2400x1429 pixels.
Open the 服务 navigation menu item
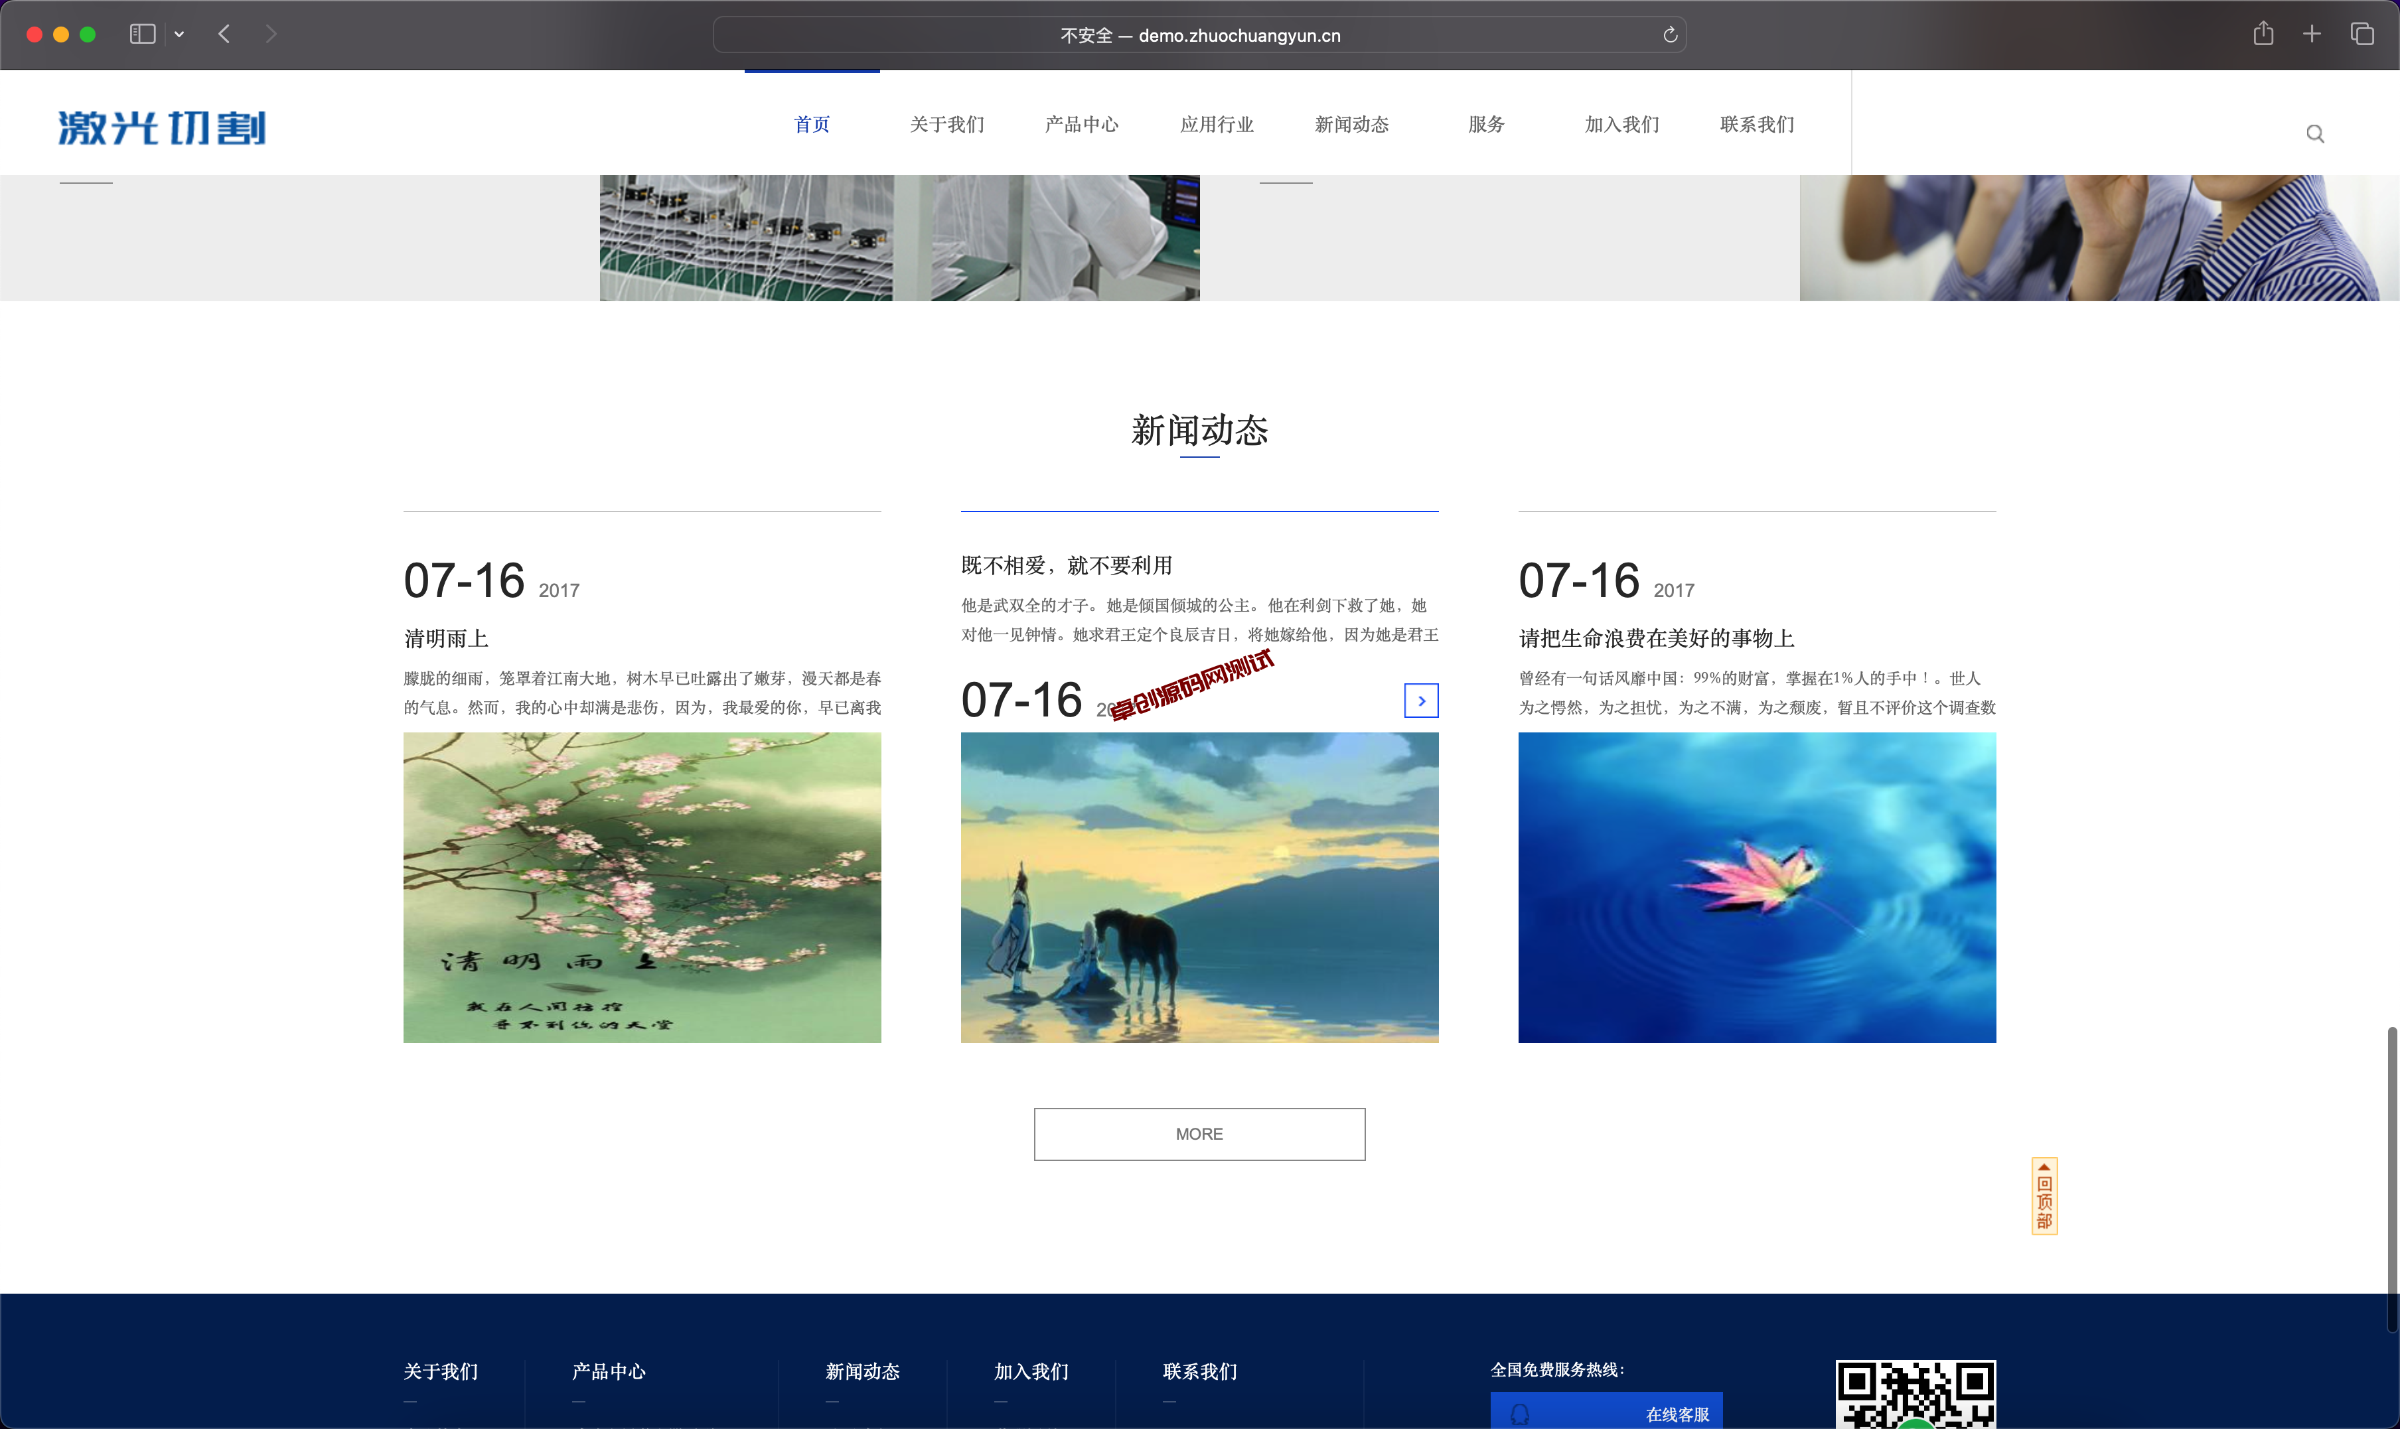pos(1487,124)
